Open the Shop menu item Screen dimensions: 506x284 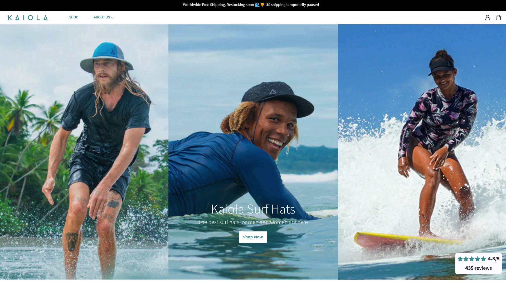74,17
